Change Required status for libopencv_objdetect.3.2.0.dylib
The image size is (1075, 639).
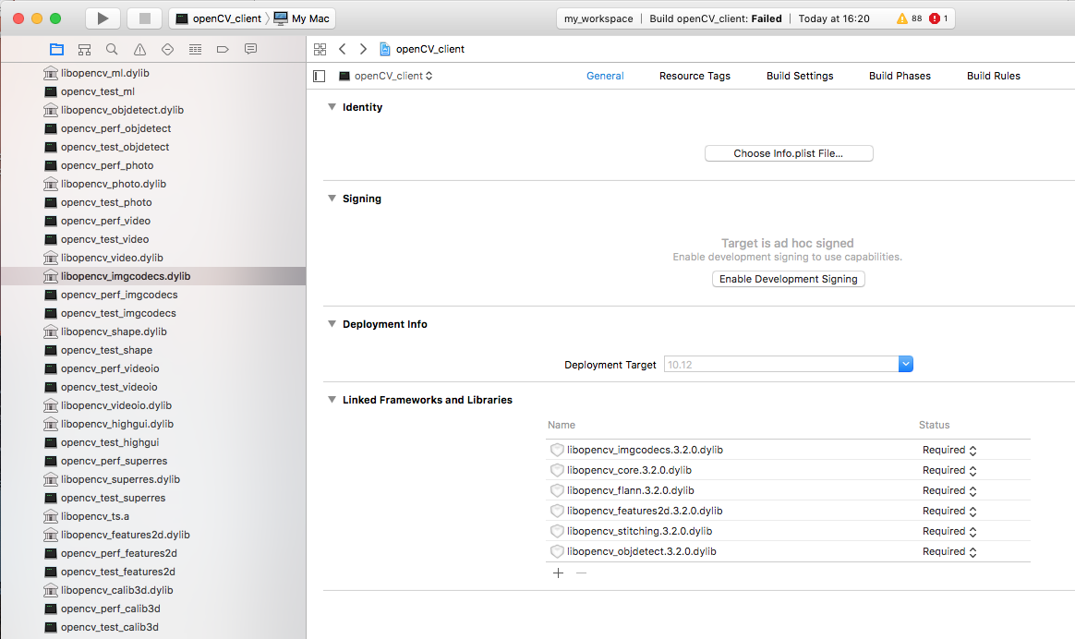(x=949, y=551)
